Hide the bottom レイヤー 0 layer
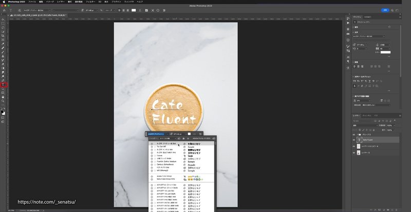The height and width of the screenshot is (212, 411). [353, 153]
